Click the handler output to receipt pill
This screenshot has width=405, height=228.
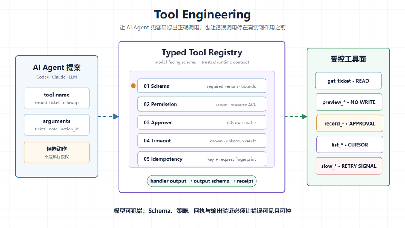(202, 181)
